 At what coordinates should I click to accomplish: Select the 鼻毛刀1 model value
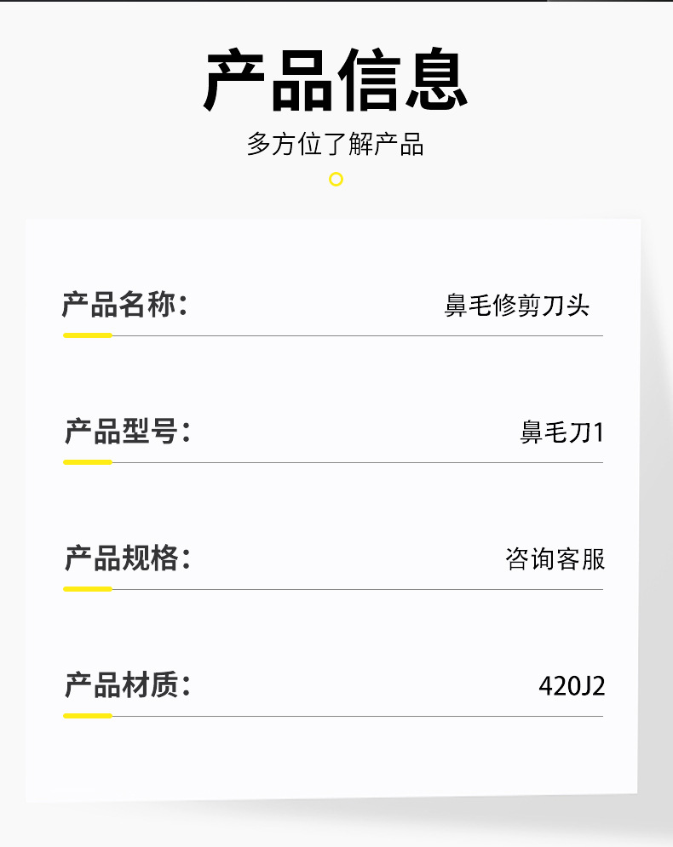point(561,432)
